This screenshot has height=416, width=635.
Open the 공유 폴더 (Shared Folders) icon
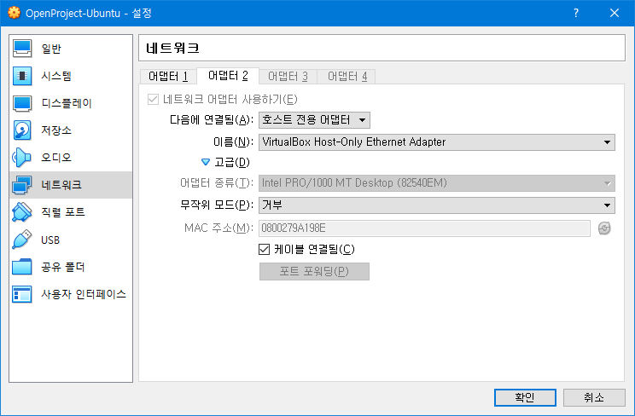coord(22,267)
